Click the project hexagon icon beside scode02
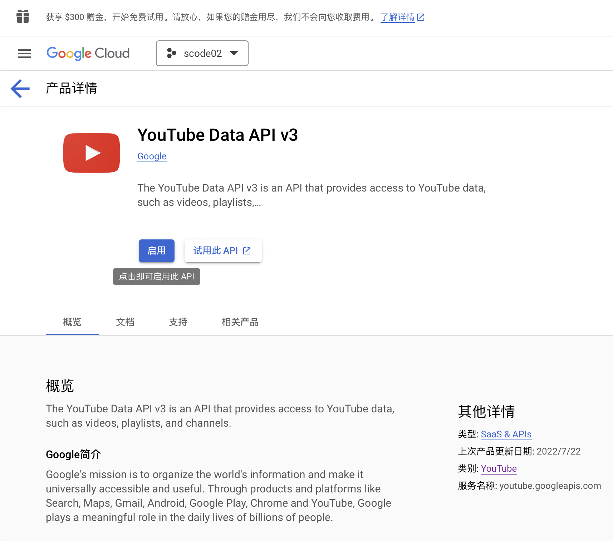This screenshot has height=541, width=613. tap(171, 53)
